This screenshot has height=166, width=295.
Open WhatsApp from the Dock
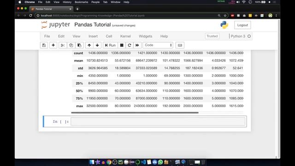click(x=160, y=162)
